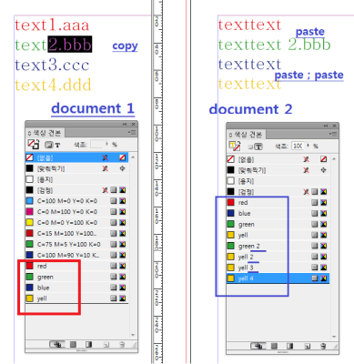Click delete swatch trash icon in document 2 panel
The image size is (354, 364).
[x=323, y=346]
